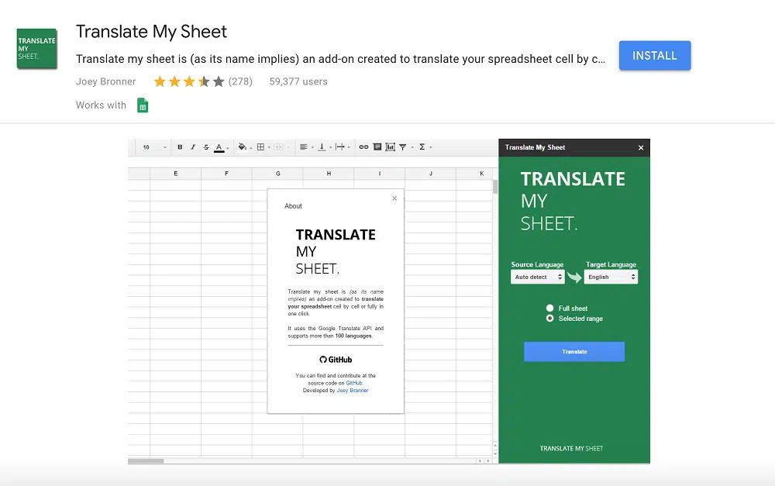Open the fill color paint bucket
The height and width of the screenshot is (486, 775).
tap(242, 146)
